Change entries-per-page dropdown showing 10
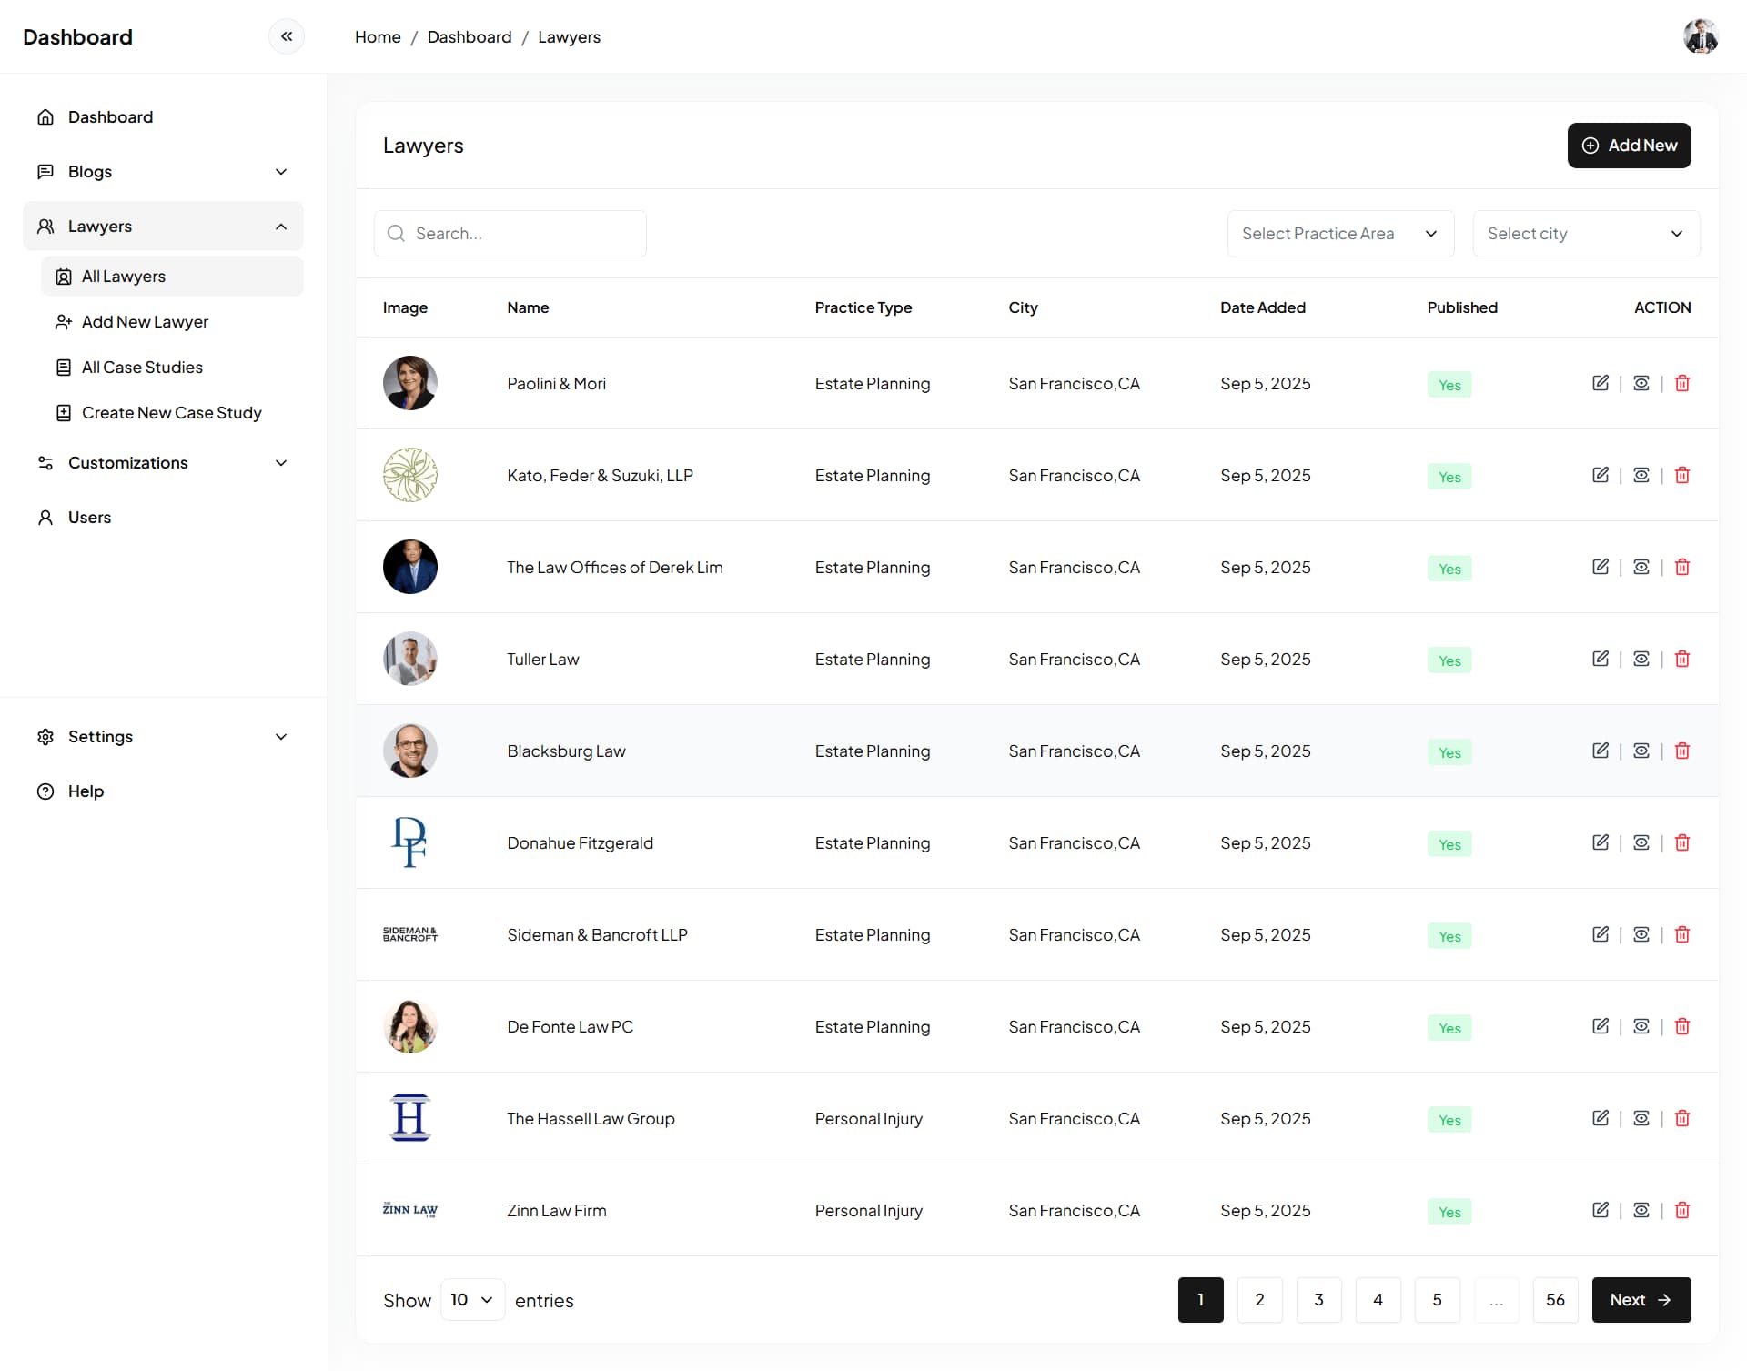1747x1371 pixels. tap(472, 1299)
